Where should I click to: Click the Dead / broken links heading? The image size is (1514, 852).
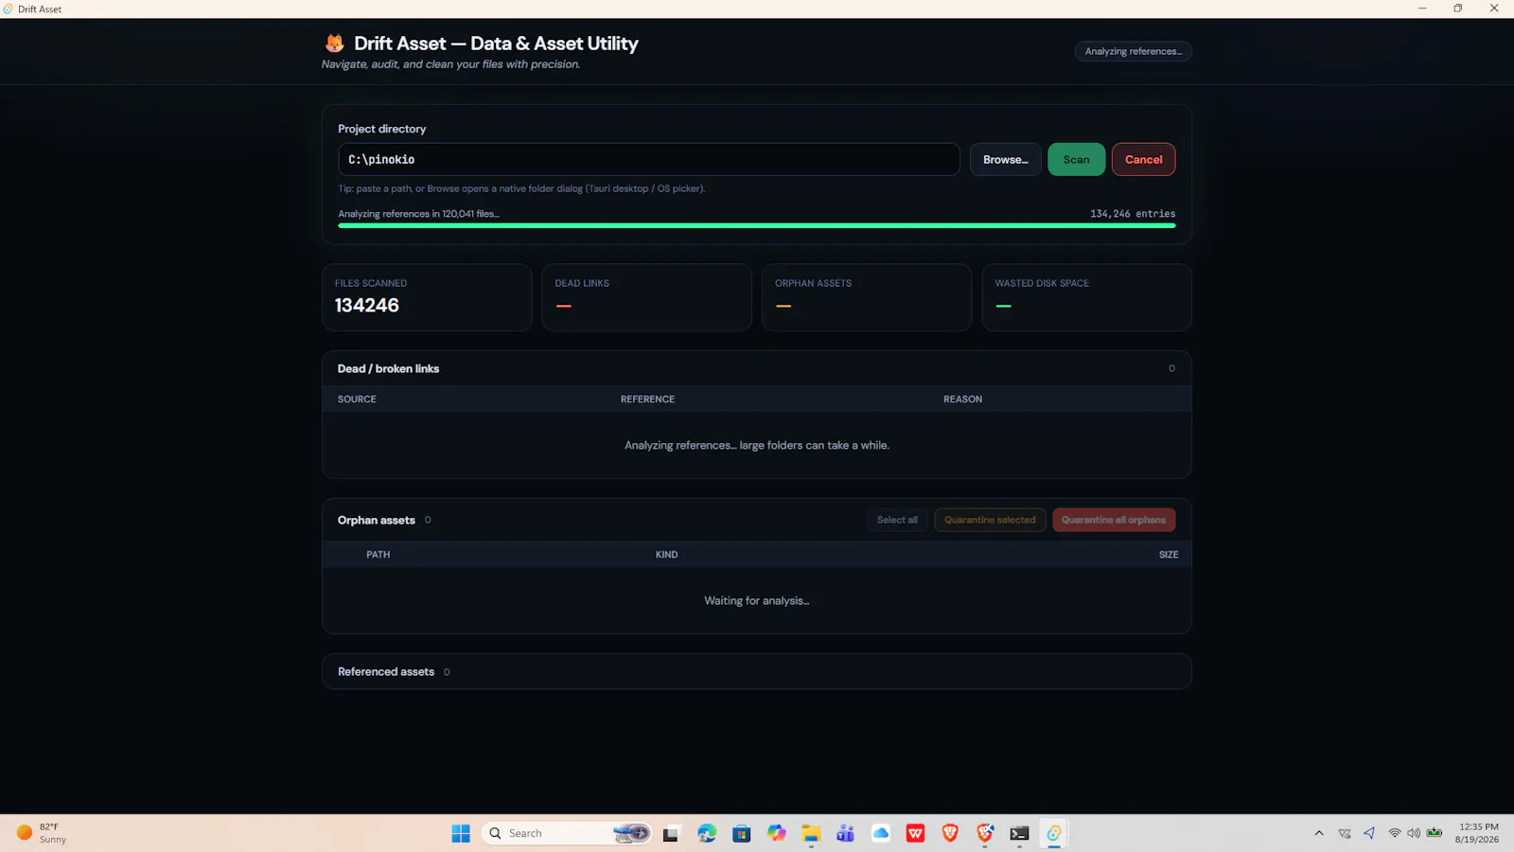pos(388,368)
